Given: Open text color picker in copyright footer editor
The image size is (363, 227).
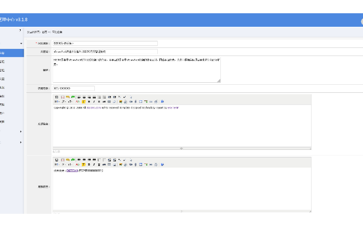Looking at the screenshot, I should point(78,101).
